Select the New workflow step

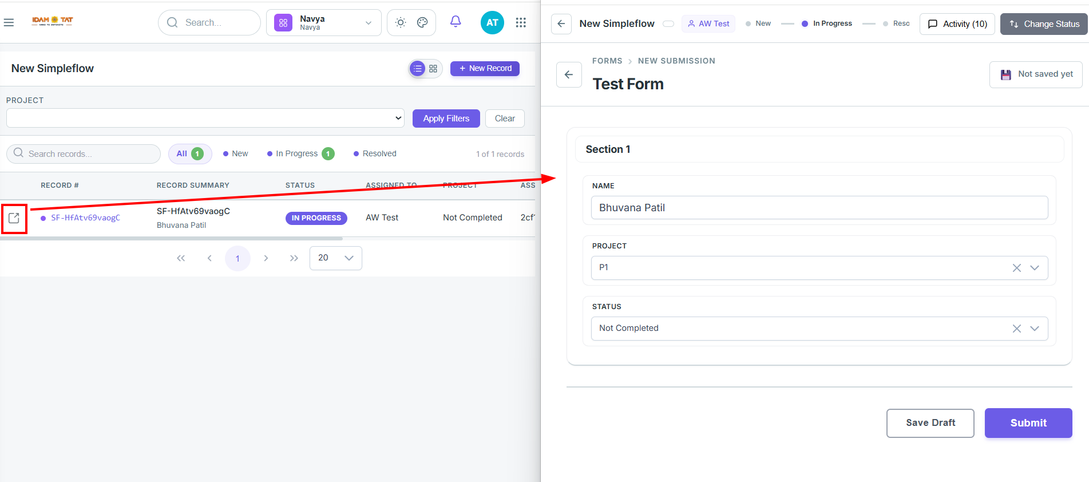click(x=758, y=23)
